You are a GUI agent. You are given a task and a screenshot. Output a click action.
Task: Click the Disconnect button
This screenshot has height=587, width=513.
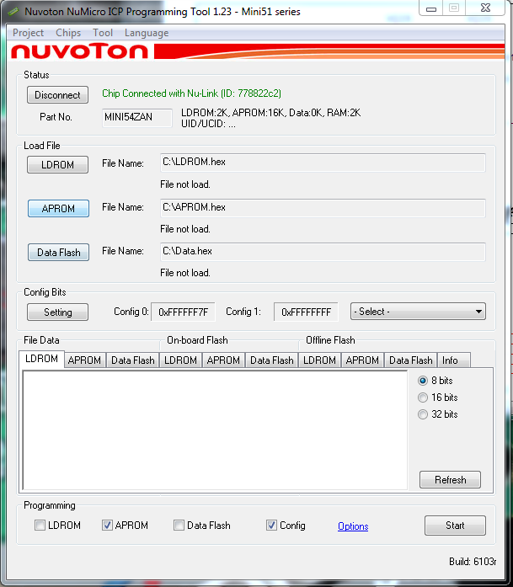pos(57,94)
